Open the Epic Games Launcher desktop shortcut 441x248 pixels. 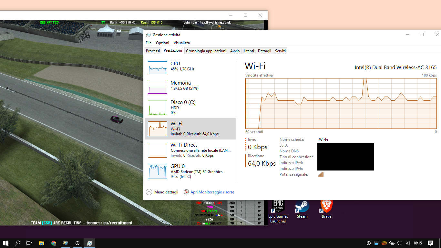[x=278, y=212]
